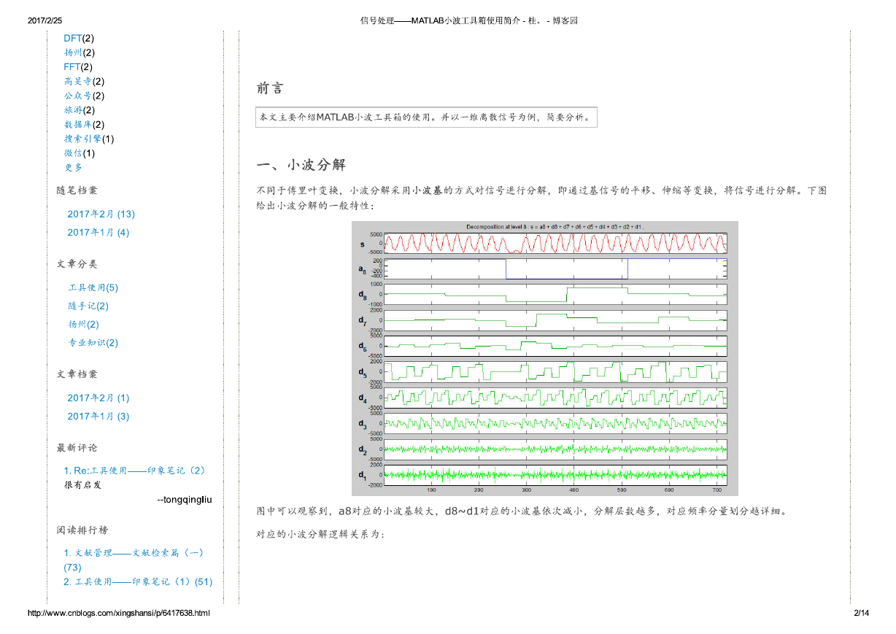Image resolution: width=896 pixels, height=634 pixels.
Task: Open the DFT tag link
Action: (x=72, y=38)
